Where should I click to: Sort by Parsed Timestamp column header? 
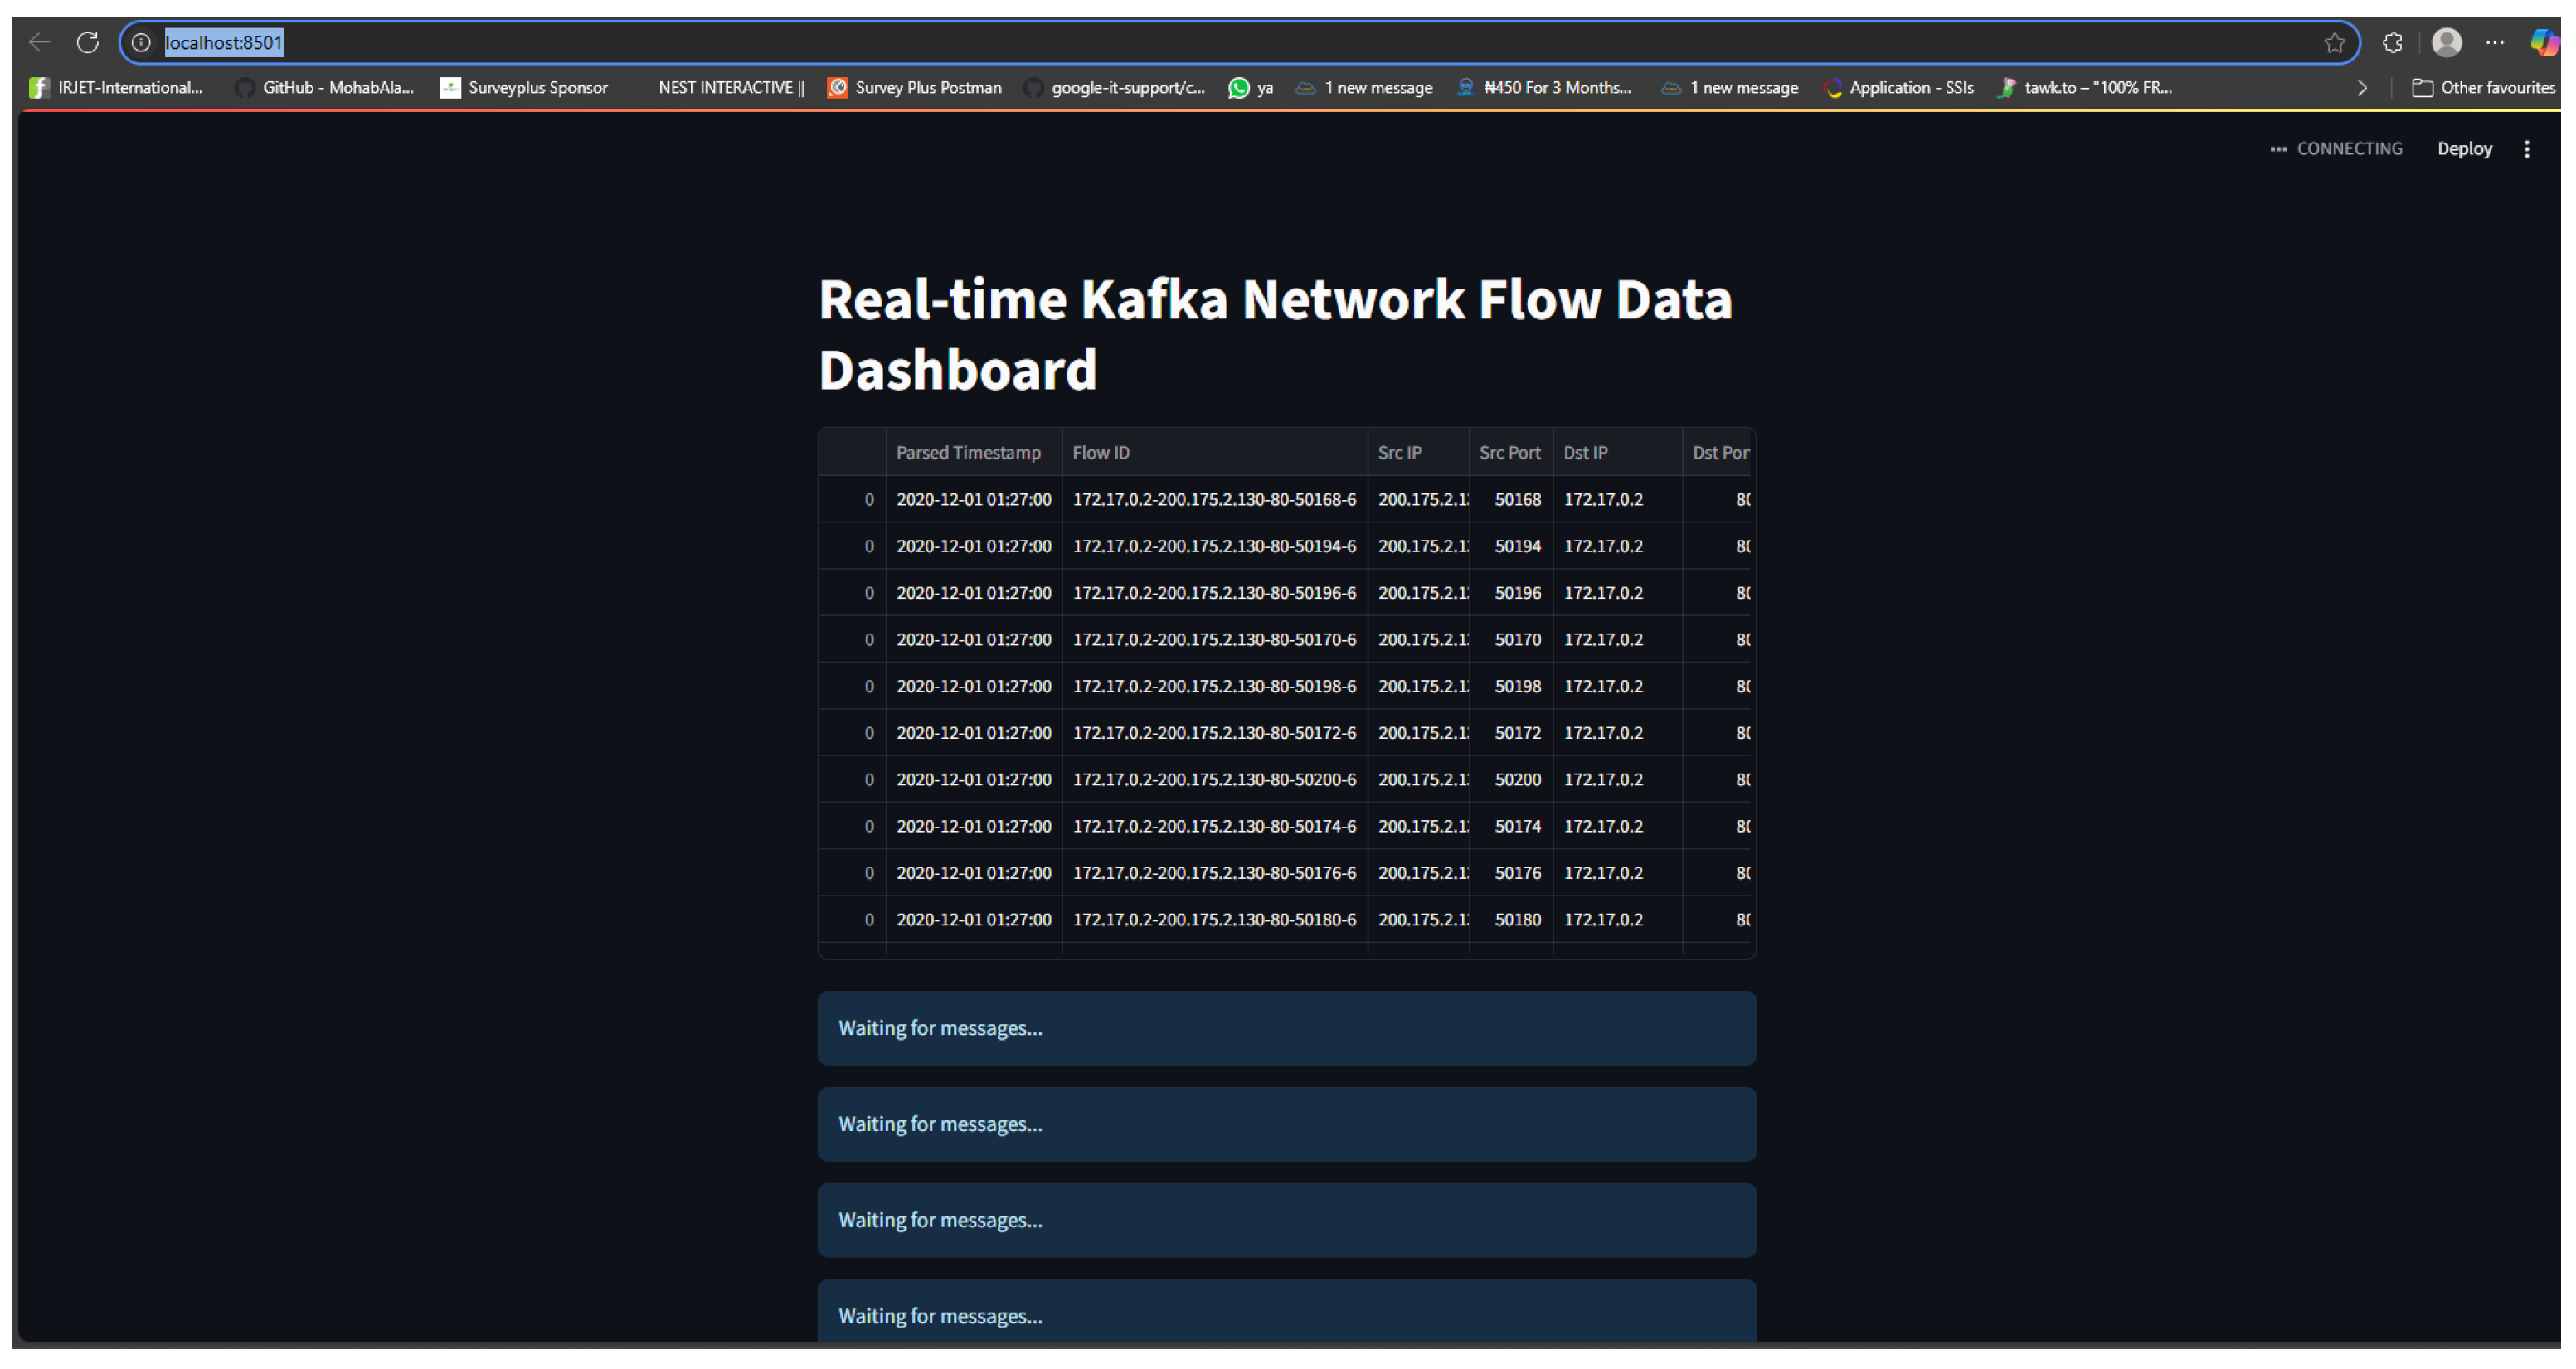coord(968,452)
